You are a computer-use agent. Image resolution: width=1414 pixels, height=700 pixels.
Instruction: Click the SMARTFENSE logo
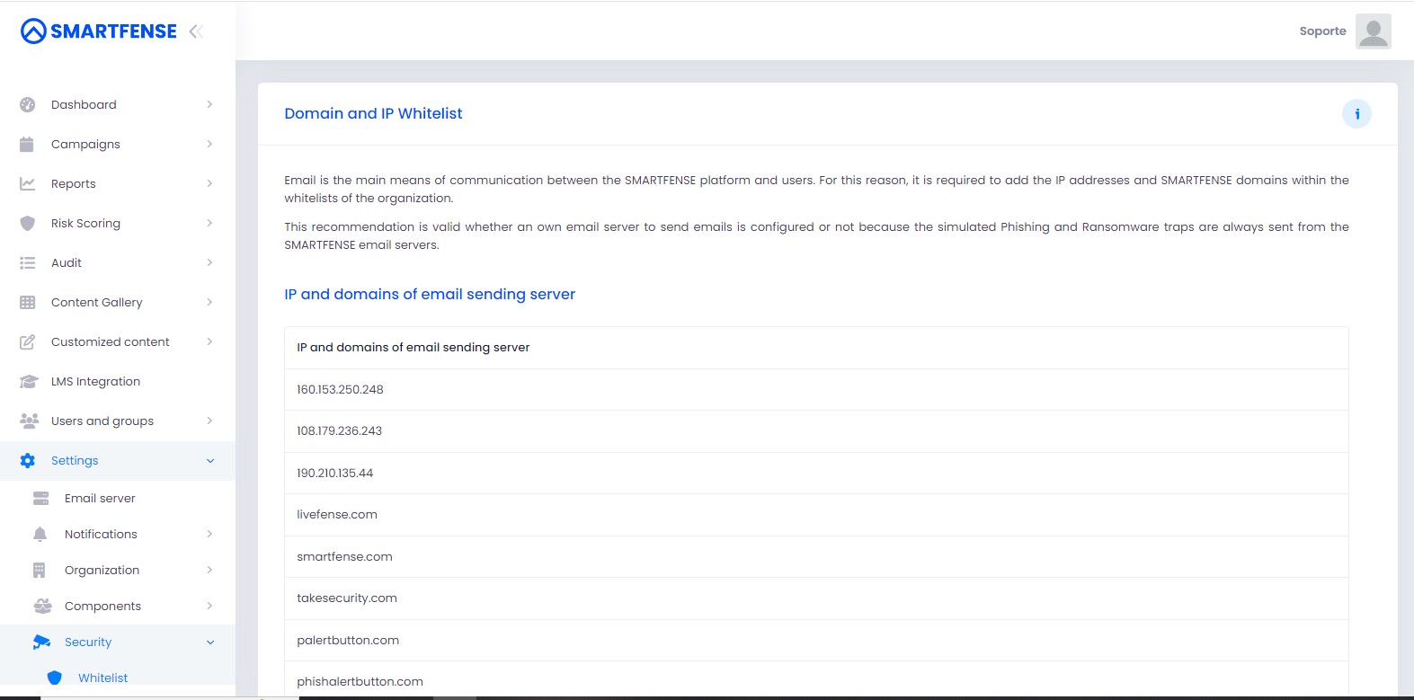tap(99, 31)
